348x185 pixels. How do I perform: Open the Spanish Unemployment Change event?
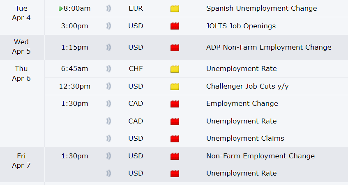pos(261,9)
